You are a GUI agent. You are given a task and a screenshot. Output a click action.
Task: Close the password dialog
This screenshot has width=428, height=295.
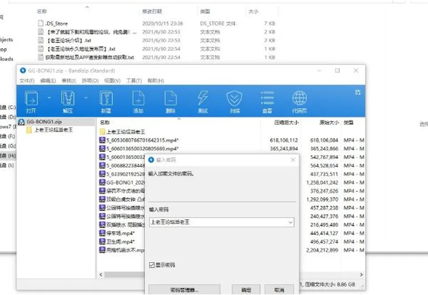click(293, 160)
